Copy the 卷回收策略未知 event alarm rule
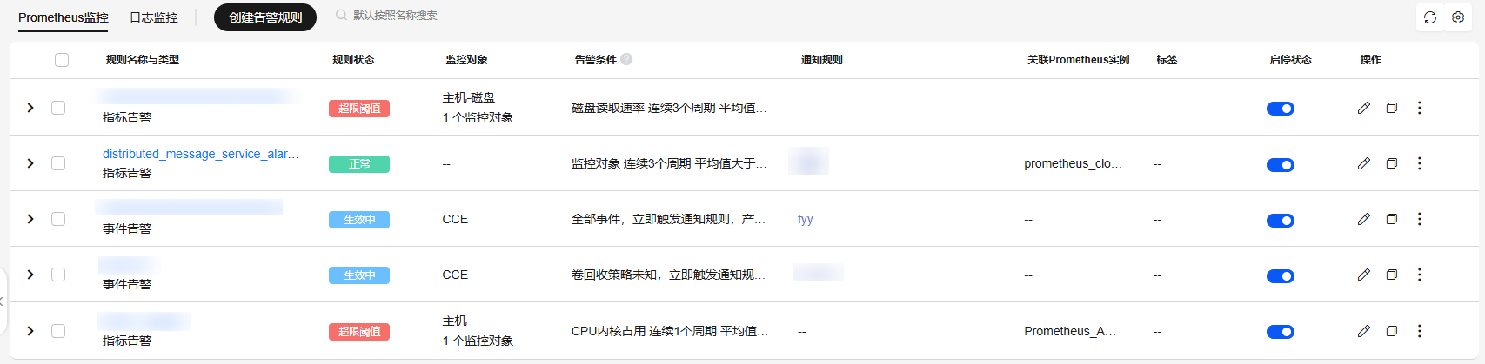 pos(1391,275)
